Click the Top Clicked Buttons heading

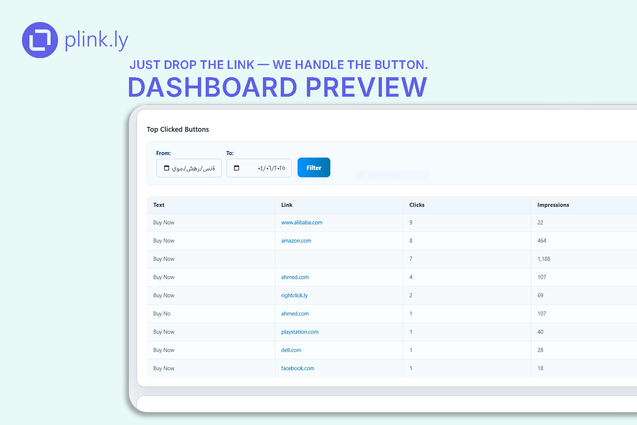click(x=178, y=129)
